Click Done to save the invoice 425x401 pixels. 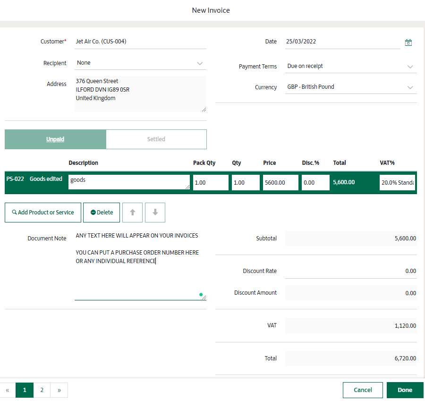pos(405,390)
